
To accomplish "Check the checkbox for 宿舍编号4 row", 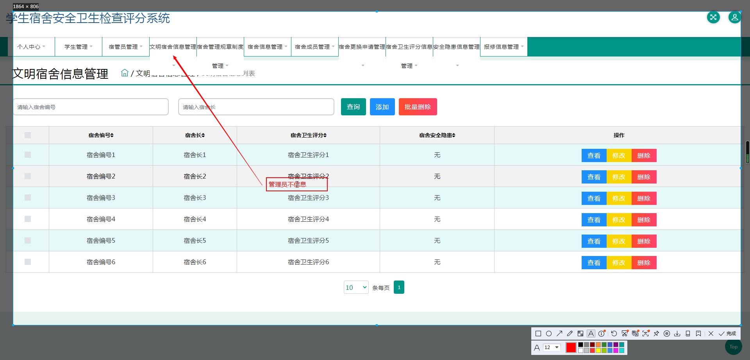I will click(28, 219).
